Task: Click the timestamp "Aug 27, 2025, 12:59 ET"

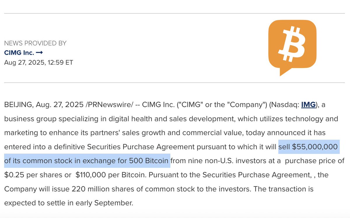Action: tap(38, 62)
